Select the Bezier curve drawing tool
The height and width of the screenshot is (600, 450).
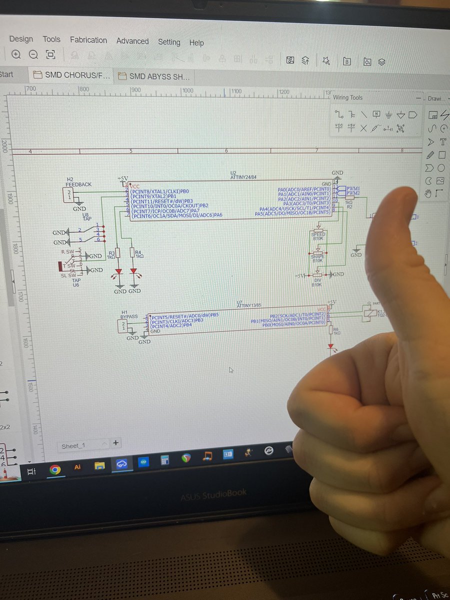432,129
